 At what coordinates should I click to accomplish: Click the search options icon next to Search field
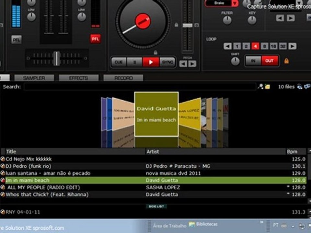(260, 86)
